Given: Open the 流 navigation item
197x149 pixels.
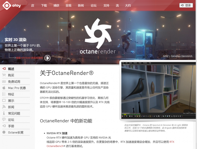Looking at the screenshot, I should click(x=117, y=5).
